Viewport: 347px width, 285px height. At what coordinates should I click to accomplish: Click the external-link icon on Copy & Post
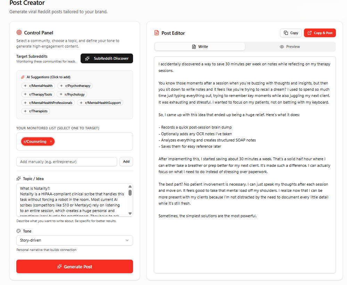[309, 33]
